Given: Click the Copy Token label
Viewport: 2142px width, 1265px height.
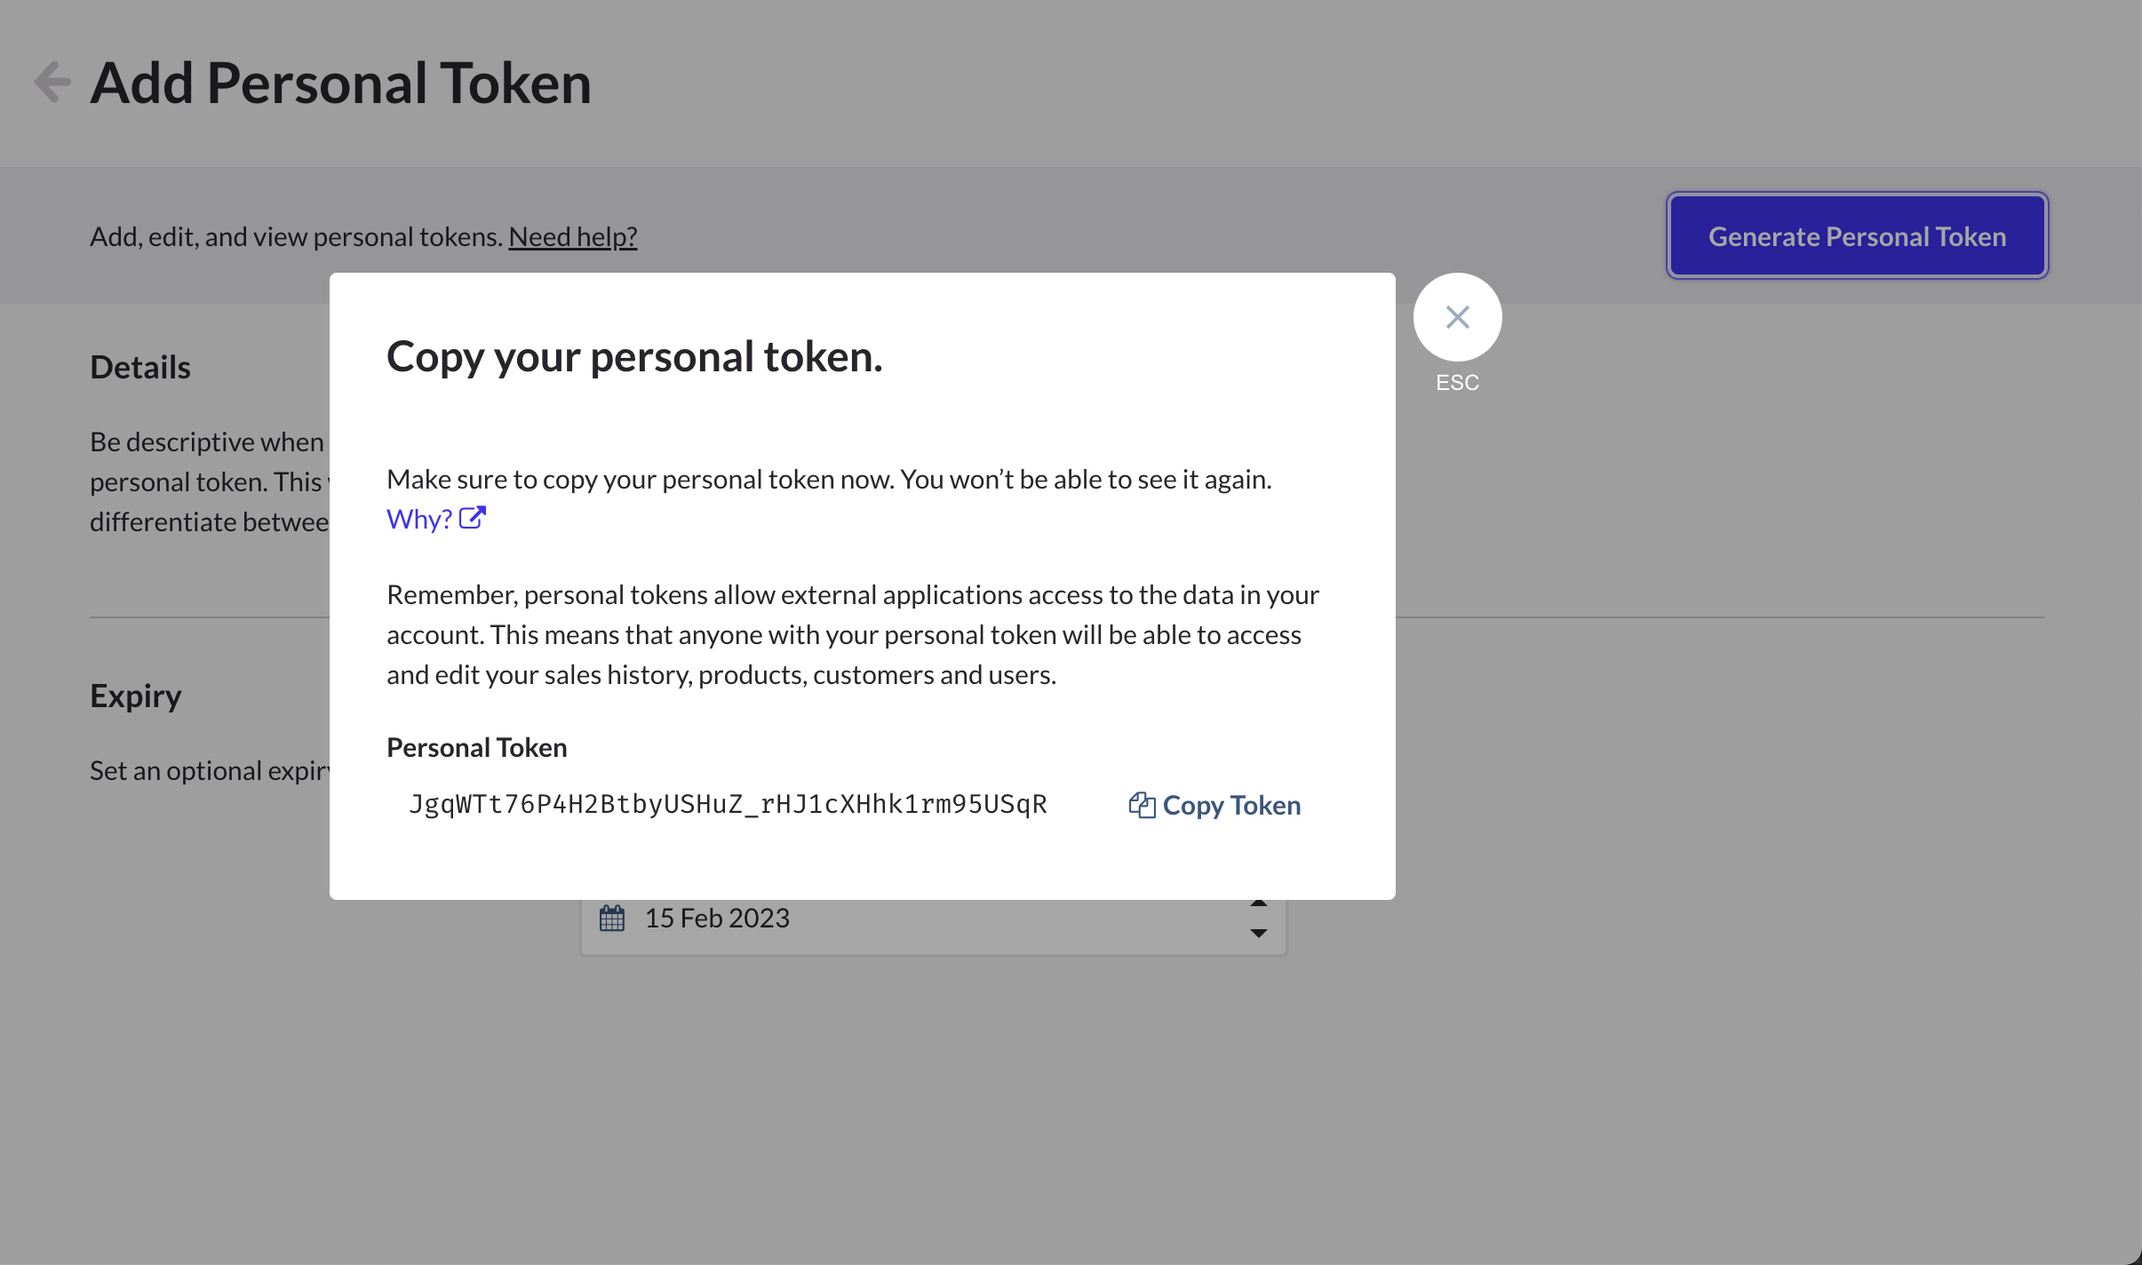Looking at the screenshot, I should click(x=1231, y=805).
